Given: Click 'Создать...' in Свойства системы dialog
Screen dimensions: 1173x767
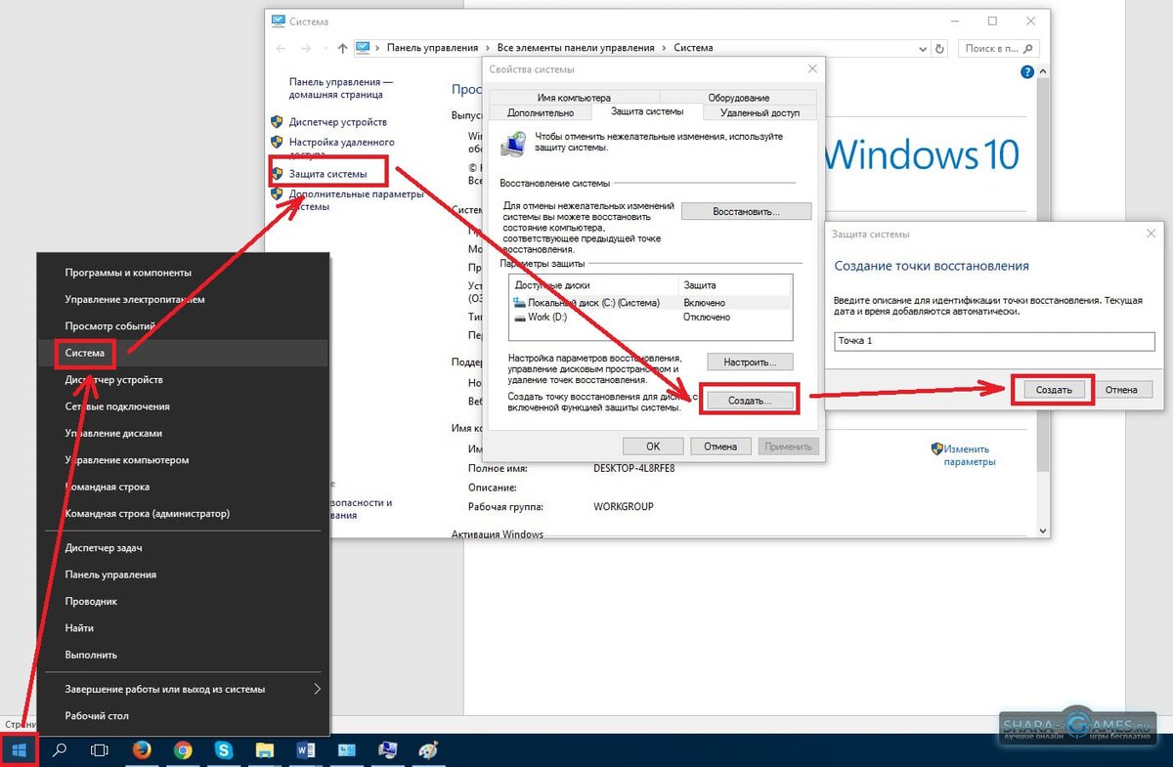Looking at the screenshot, I should click(x=750, y=401).
